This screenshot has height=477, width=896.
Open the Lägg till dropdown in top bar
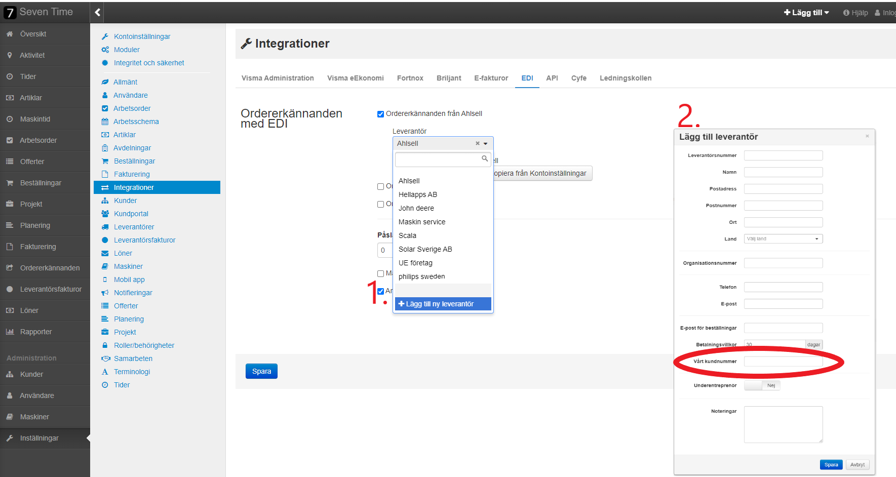point(806,13)
